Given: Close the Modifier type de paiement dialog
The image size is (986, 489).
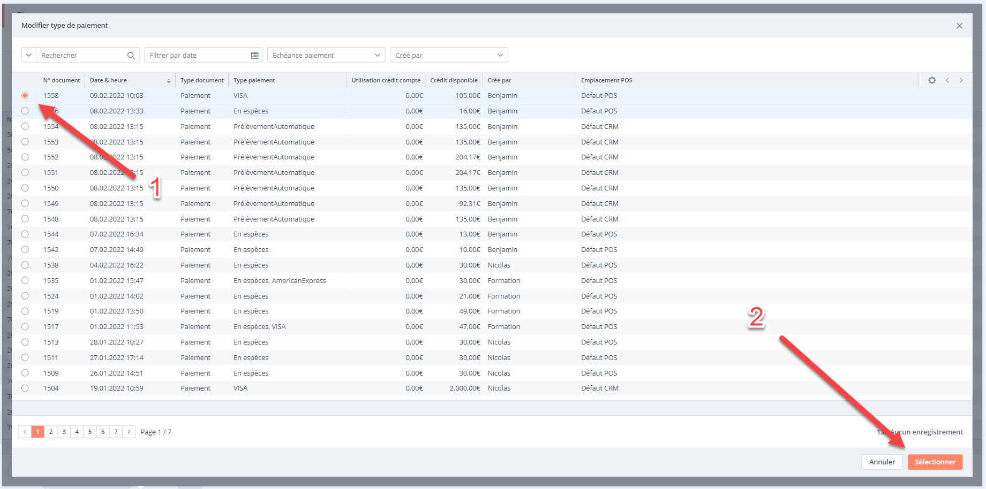Looking at the screenshot, I should tap(959, 26).
